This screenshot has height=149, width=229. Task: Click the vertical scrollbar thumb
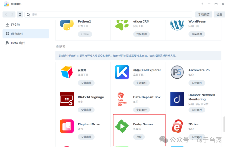point(224,124)
